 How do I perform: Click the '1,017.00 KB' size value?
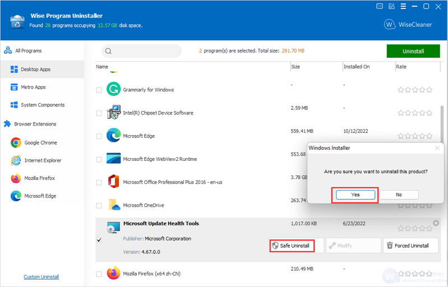tap(304, 224)
